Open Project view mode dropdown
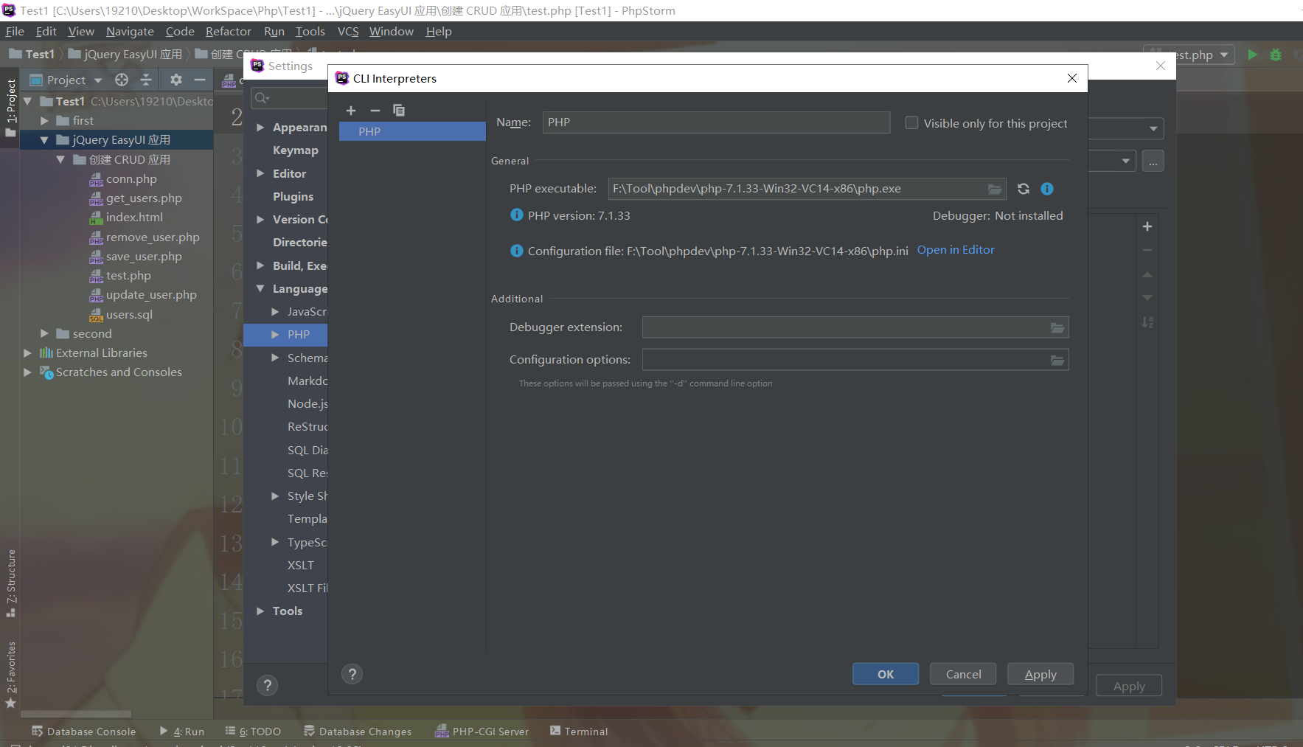The image size is (1303, 747). point(98,80)
